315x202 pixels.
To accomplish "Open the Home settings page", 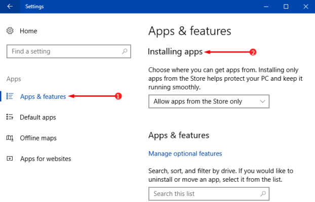I will coord(28,31).
